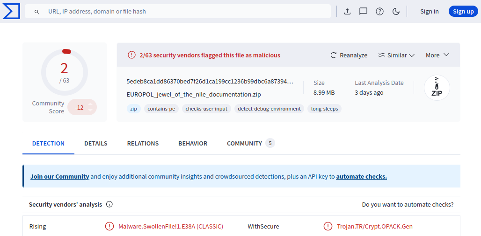Click the WithSecure malicious alert icon
The image size is (481, 236).
click(328, 227)
